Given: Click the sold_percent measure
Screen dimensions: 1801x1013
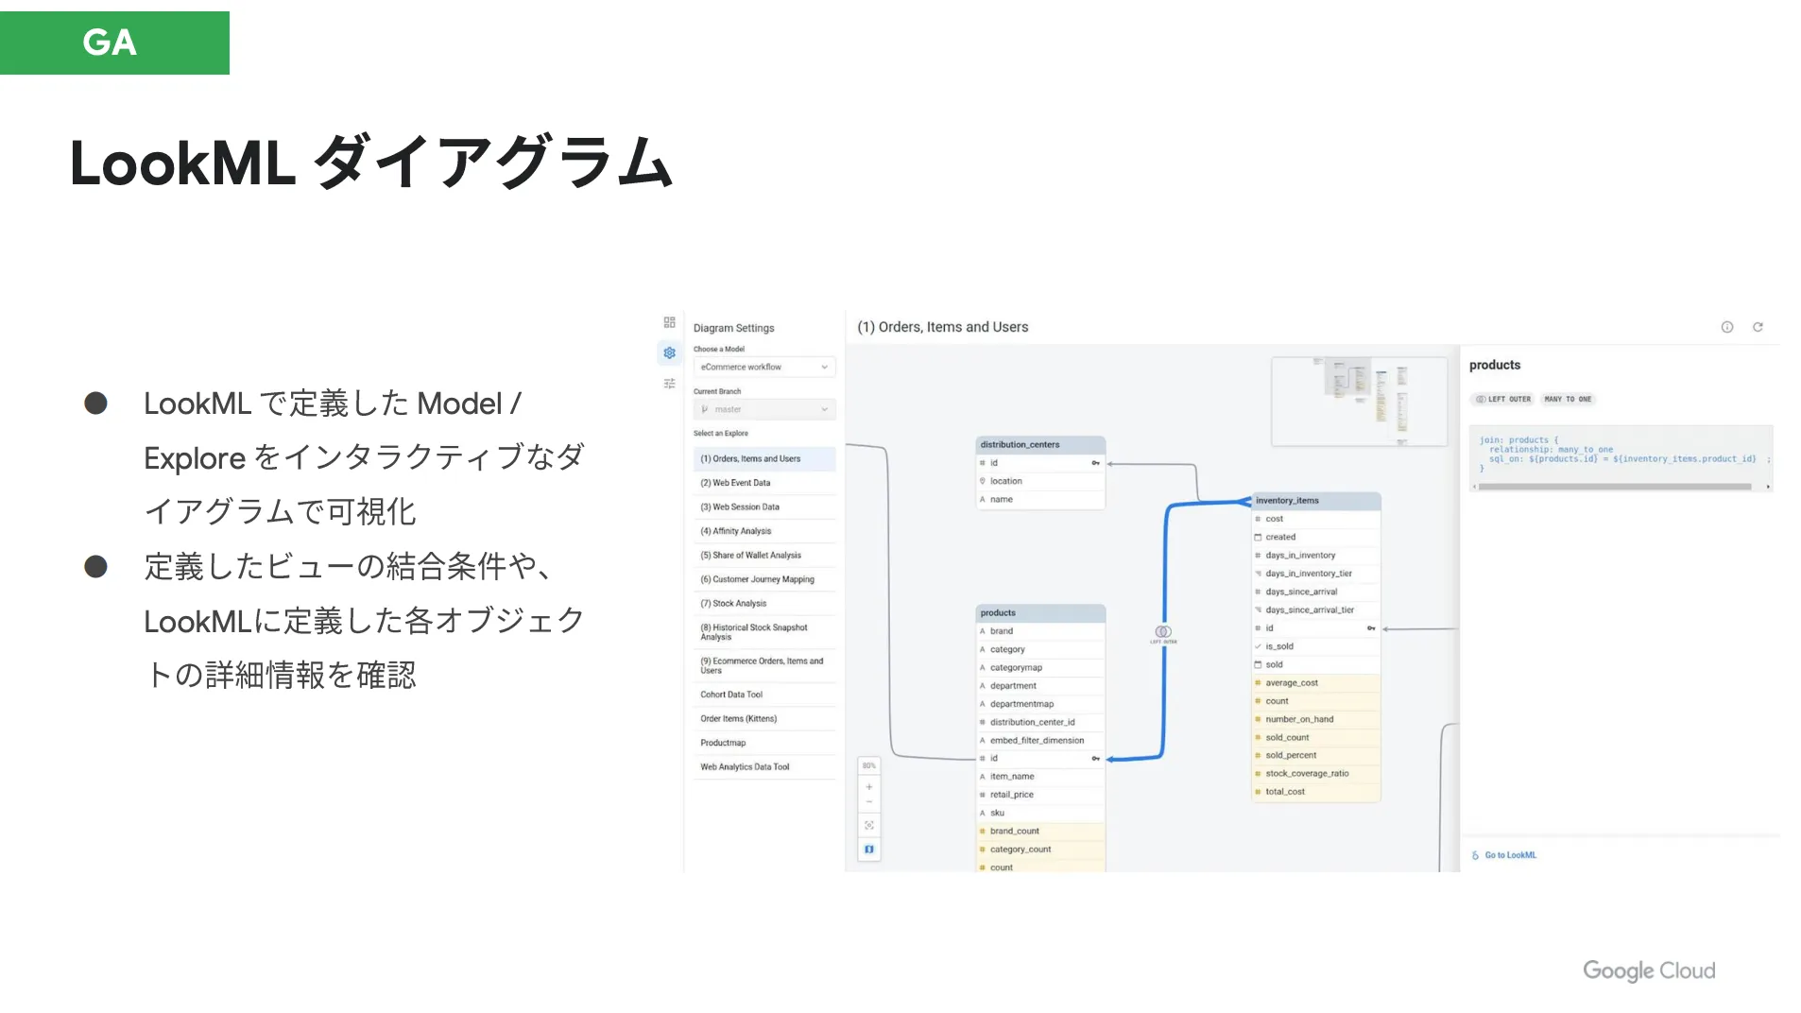Looking at the screenshot, I should click(1316, 755).
